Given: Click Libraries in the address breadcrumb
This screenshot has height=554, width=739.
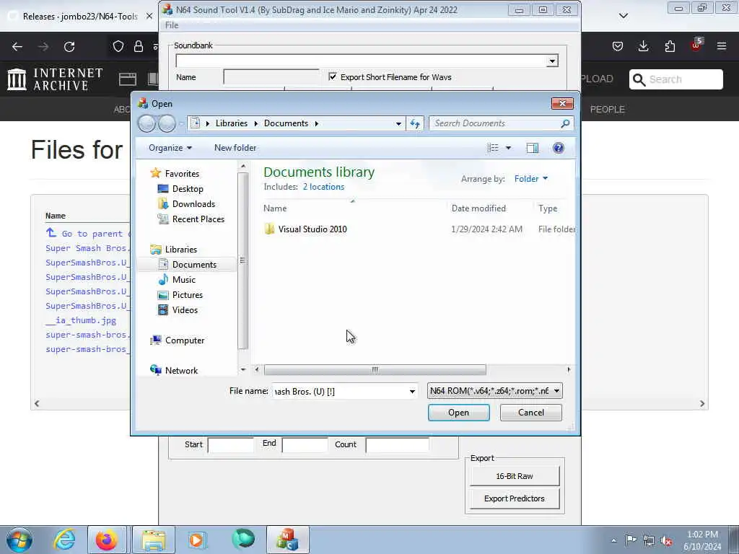Looking at the screenshot, I should [232, 123].
